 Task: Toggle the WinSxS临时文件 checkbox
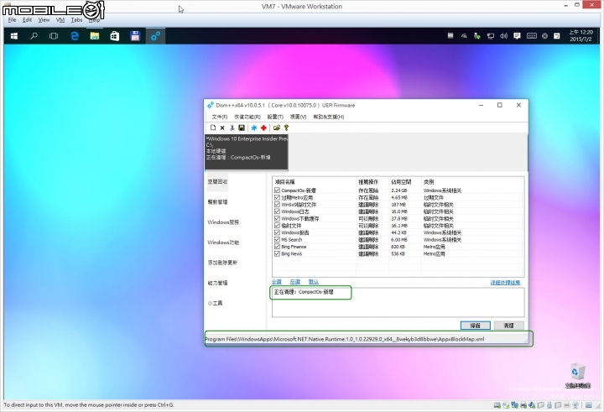click(x=277, y=204)
